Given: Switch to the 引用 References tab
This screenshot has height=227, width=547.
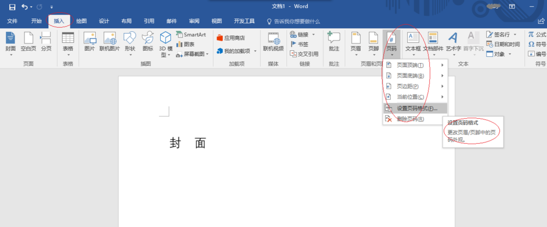Looking at the screenshot, I should (x=149, y=21).
